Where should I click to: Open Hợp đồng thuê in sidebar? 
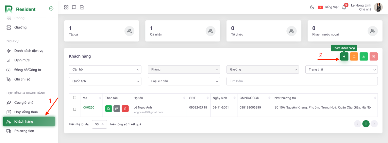tap(26, 112)
